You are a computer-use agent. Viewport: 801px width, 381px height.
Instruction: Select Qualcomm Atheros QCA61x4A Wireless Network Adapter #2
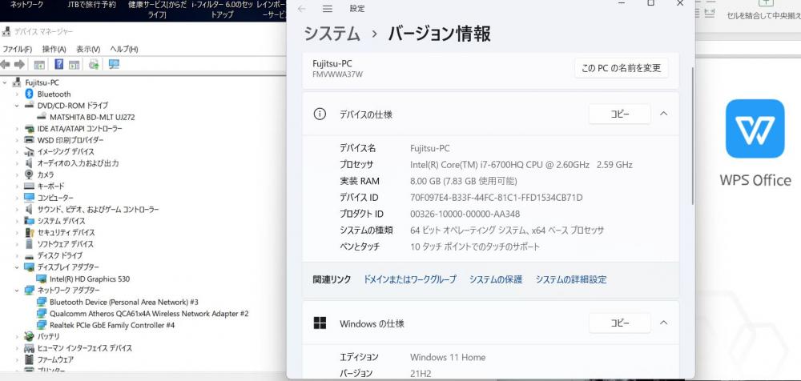149,314
